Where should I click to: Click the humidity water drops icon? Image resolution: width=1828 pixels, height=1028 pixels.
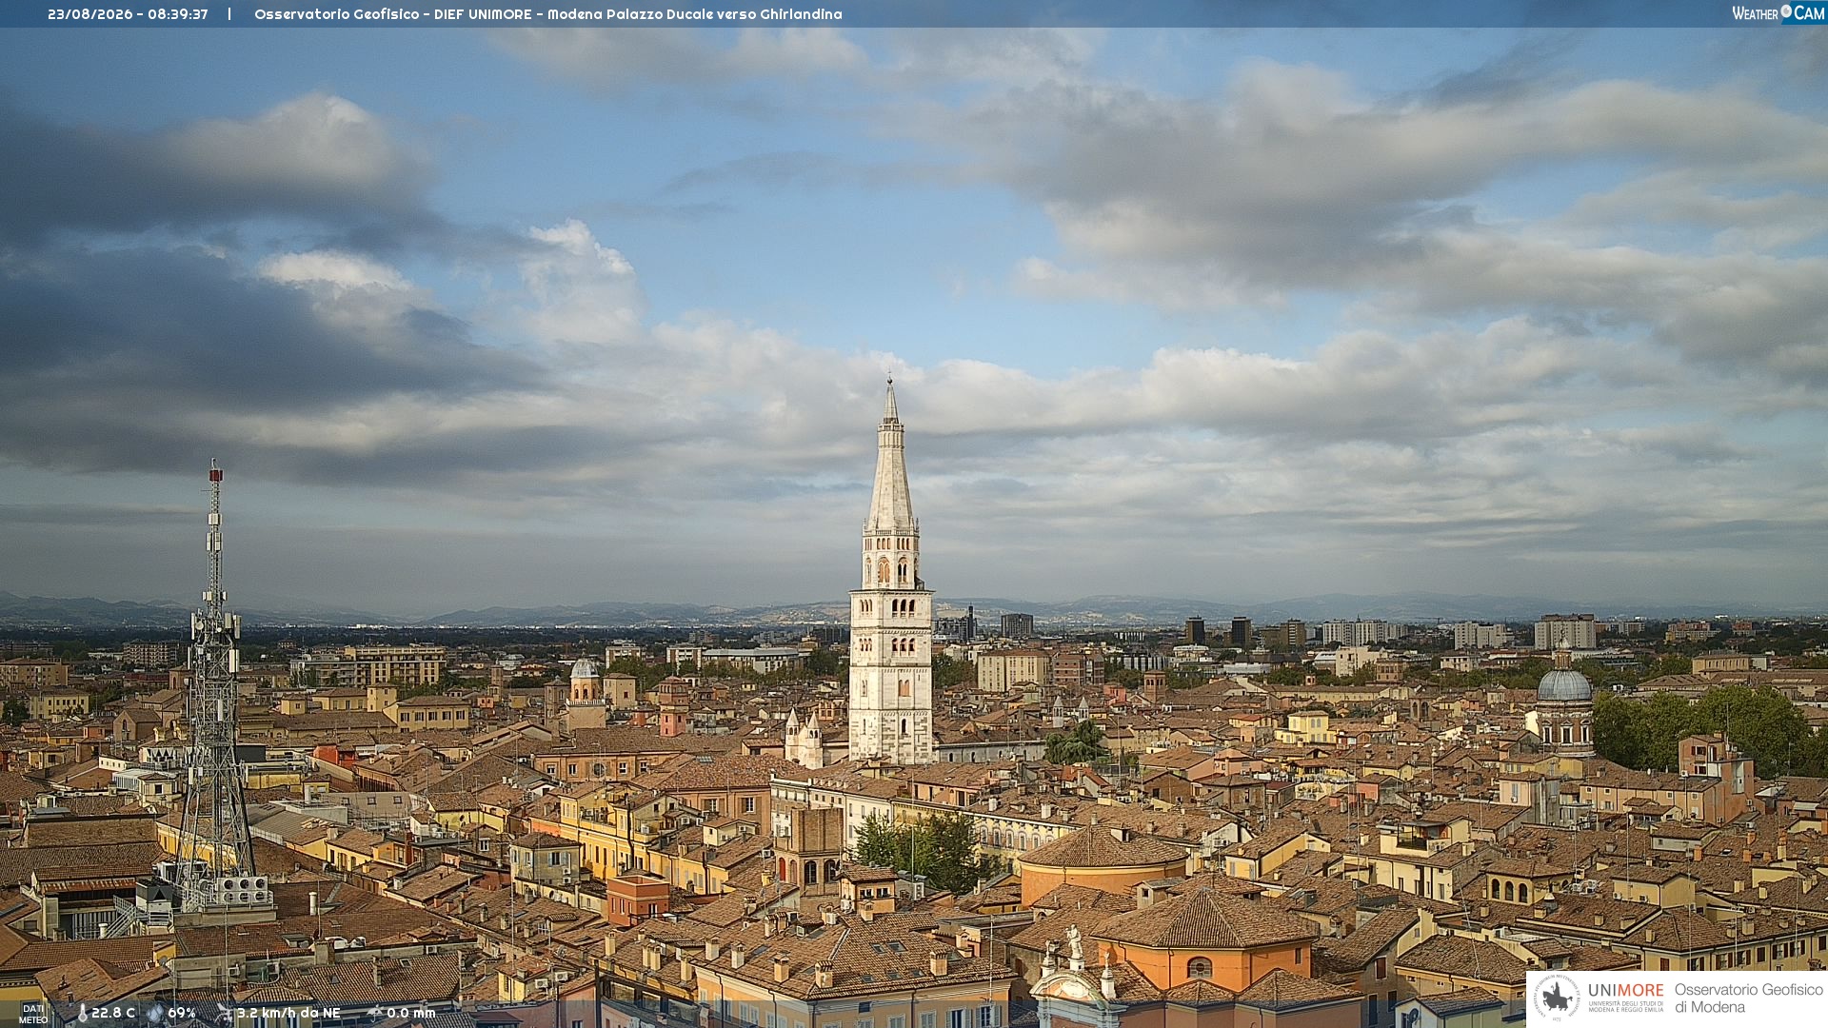coord(155,1013)
